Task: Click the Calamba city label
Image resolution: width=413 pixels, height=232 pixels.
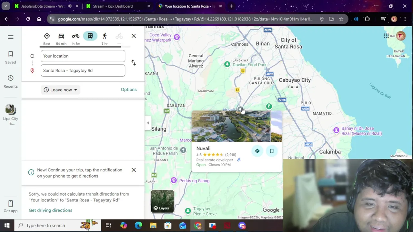Action: click(x=330, y=152)
